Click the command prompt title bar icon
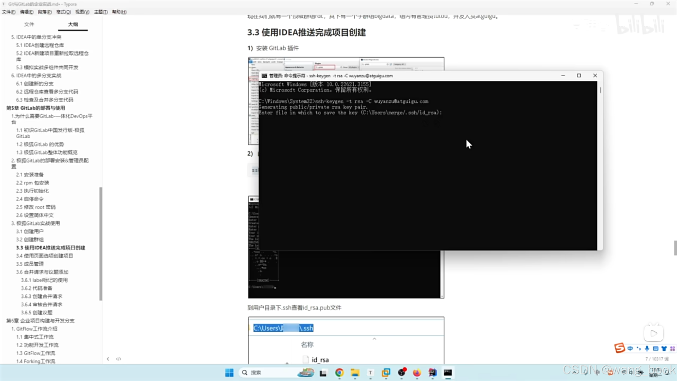Image resolution: width=677 pixels, height=381 pixels. tap(264, 76)
